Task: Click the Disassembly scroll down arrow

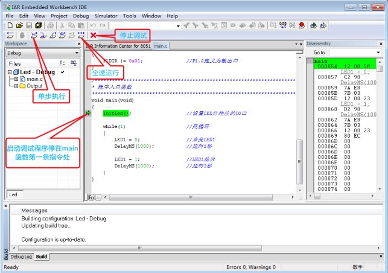Action: pos(380,189)
